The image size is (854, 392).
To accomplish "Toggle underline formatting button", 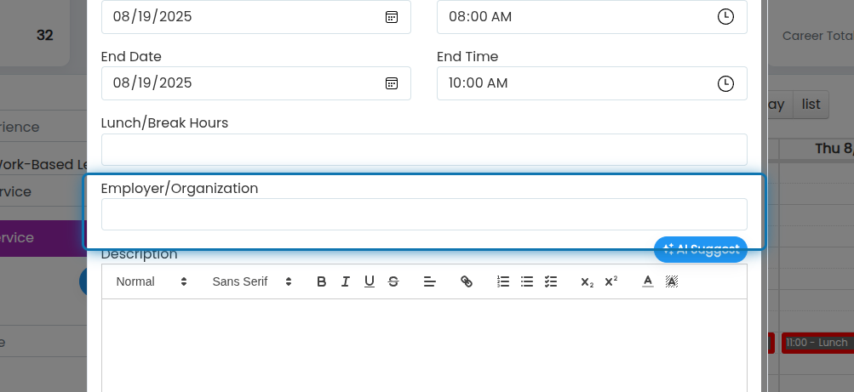I will tap(370, 281).
